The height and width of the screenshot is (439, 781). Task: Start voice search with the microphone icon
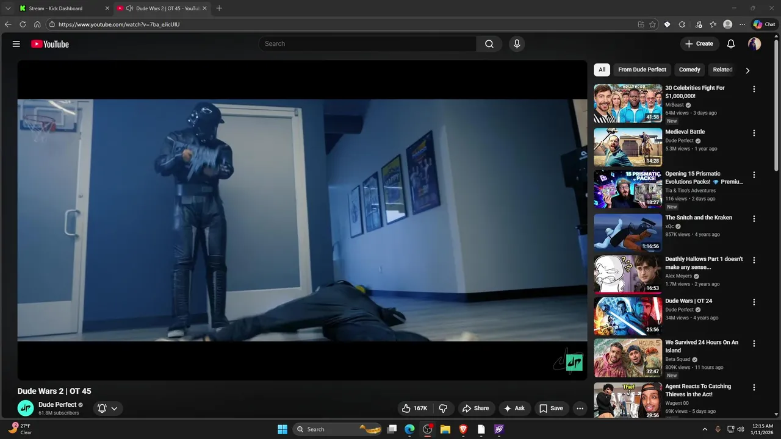pos(517,44)
